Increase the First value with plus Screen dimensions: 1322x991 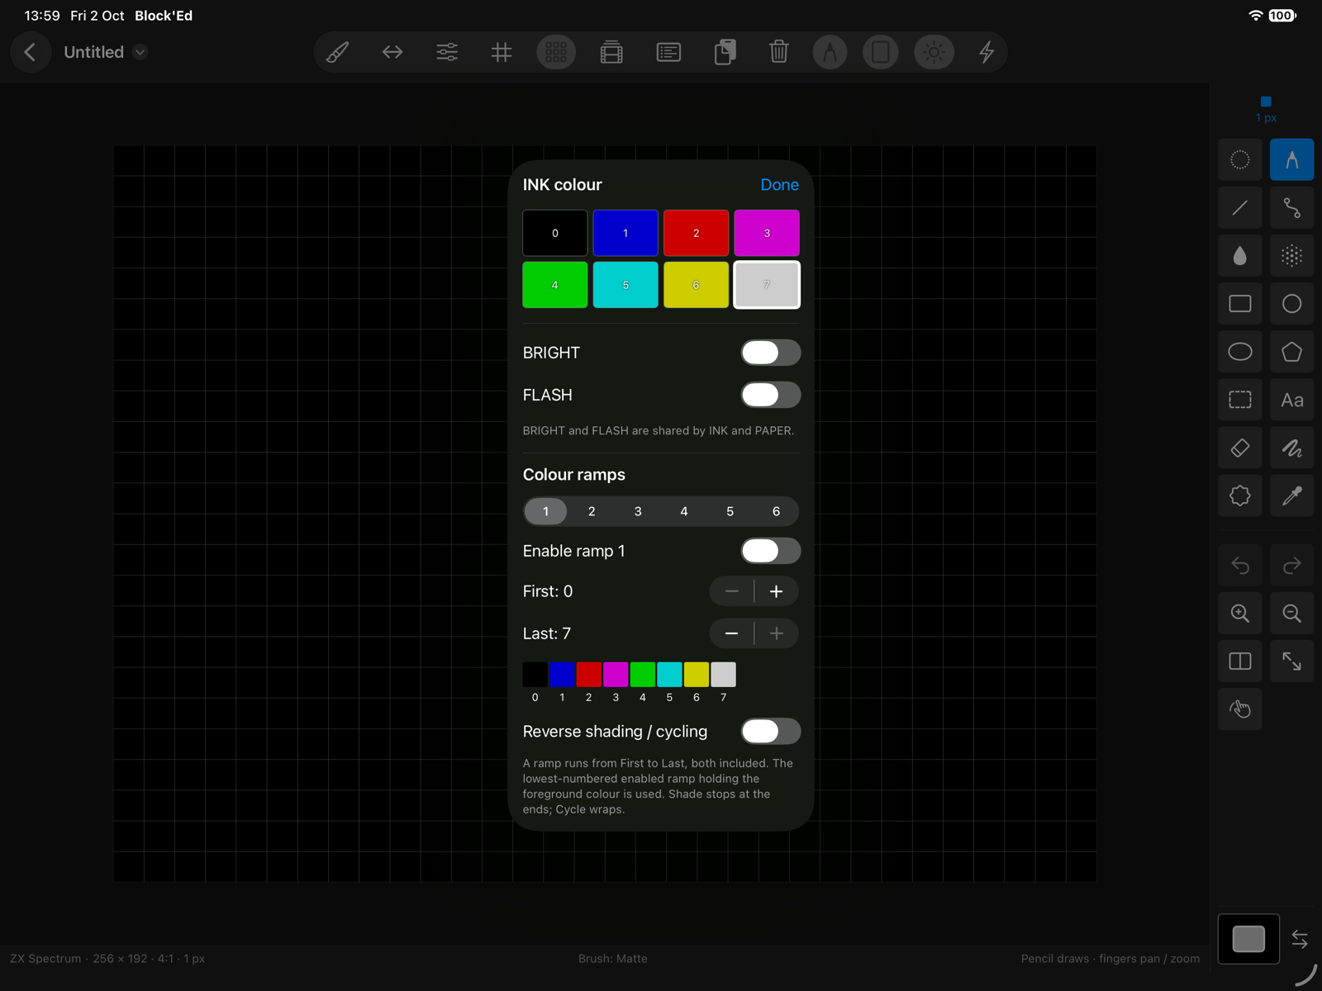777,591
